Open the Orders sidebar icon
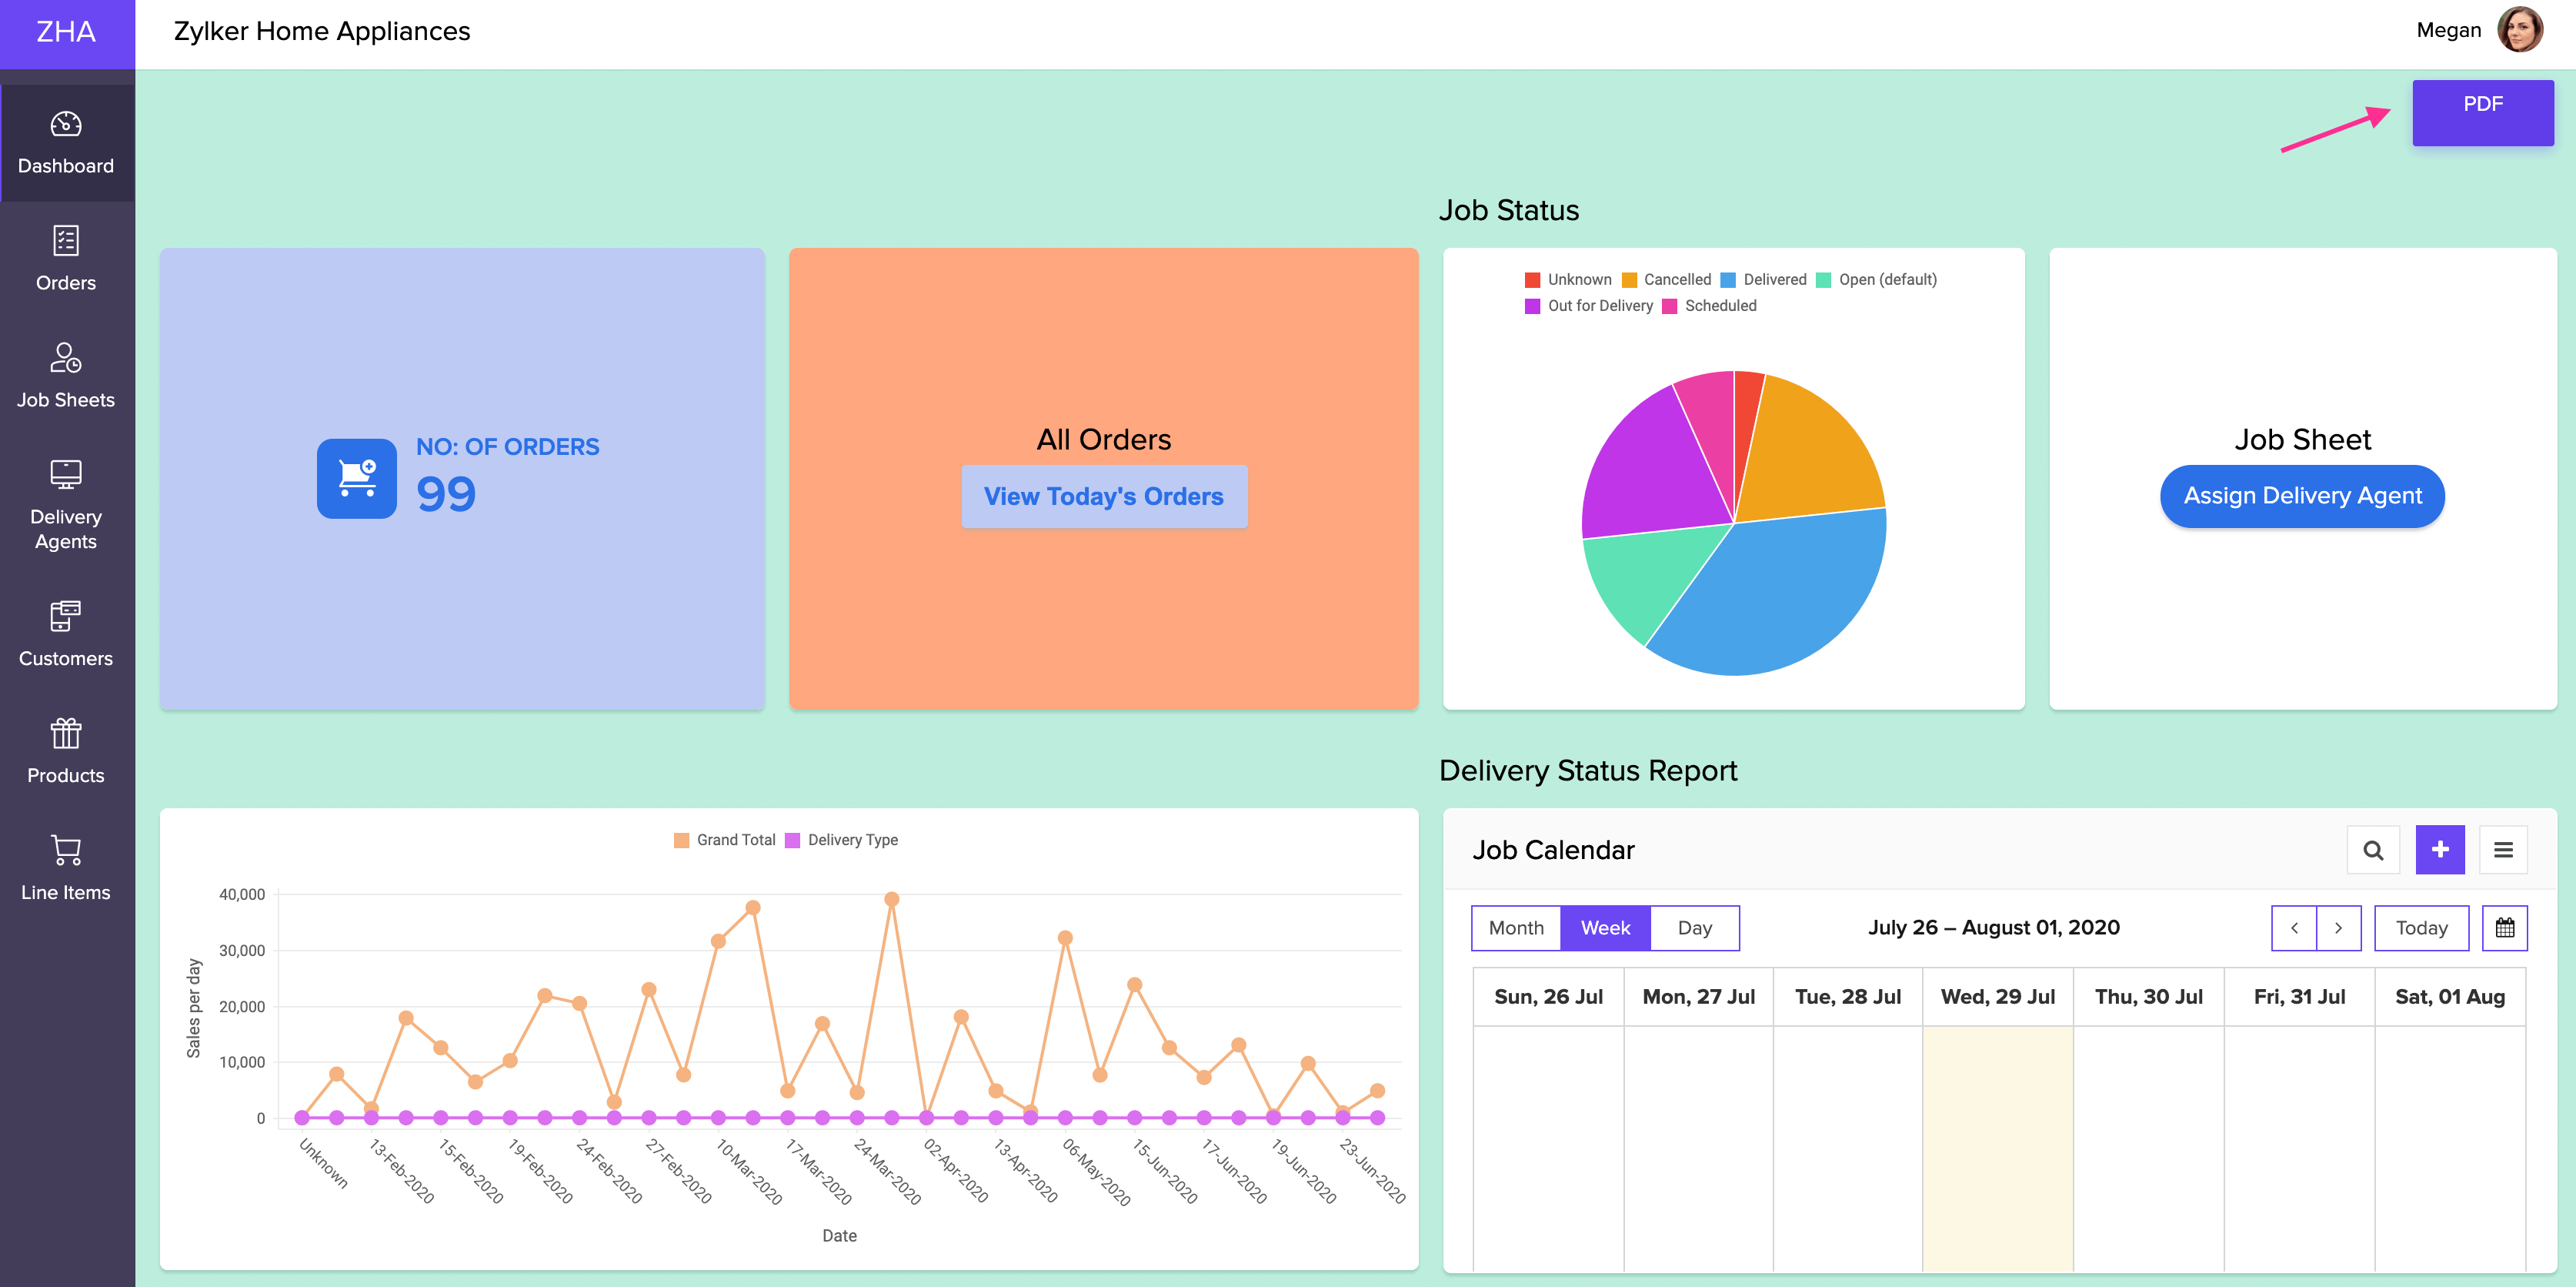Viewport: 2576px width, 1287px height. click(x=66, y=241)
